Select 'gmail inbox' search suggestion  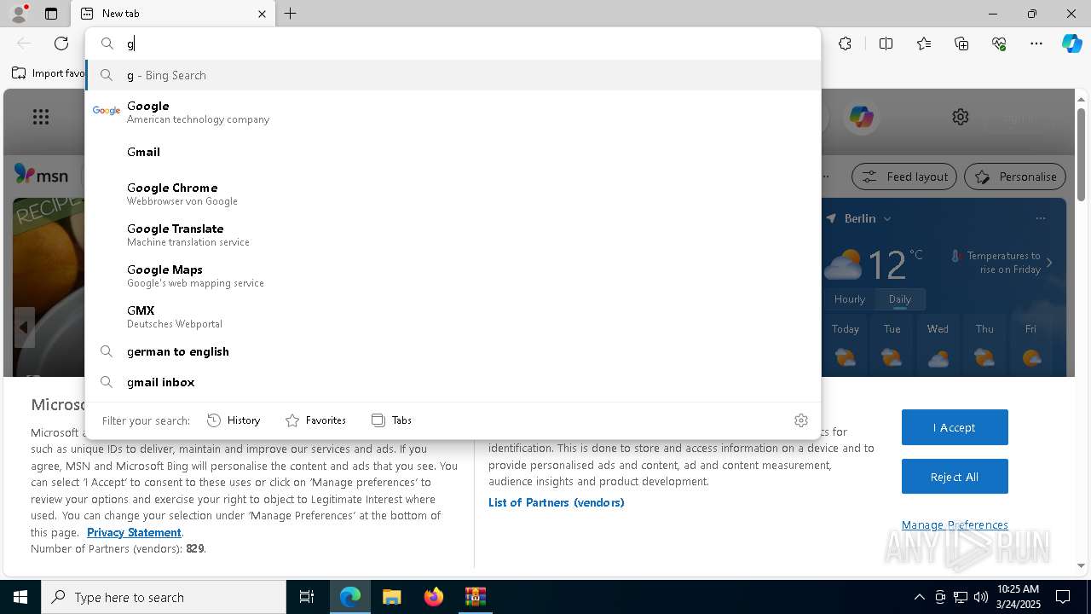coord(453,382)
